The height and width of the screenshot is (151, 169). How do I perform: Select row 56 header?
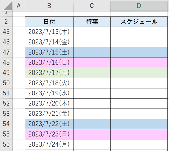coord(6,144)
